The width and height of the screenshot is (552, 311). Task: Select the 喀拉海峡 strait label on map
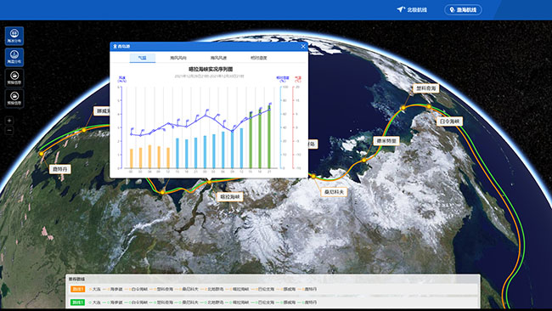tap(230, 196)
